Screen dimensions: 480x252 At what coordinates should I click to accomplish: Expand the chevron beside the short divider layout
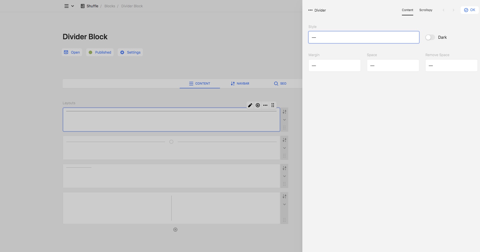tap(284, 176)
